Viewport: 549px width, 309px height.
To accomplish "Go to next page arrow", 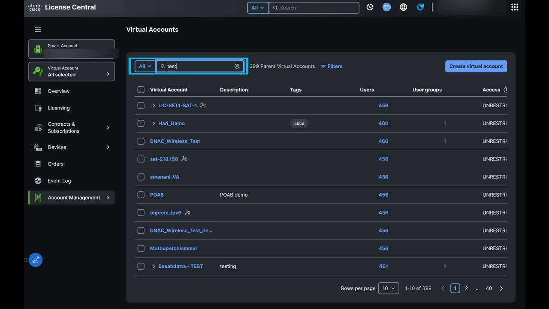I will (x=501, y=288).
